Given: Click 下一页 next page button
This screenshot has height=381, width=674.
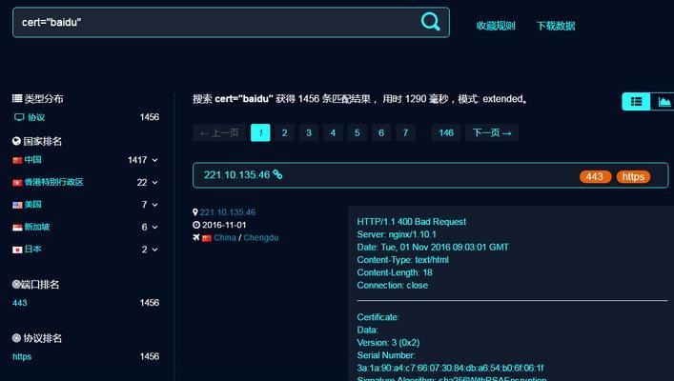Looking at the screenshot, I should coord(492,132).
